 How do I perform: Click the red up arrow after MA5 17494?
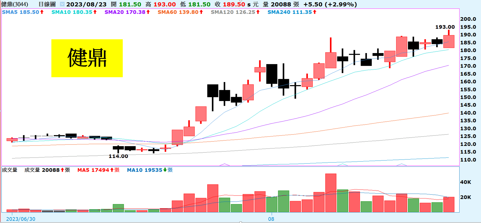[112, 170]
